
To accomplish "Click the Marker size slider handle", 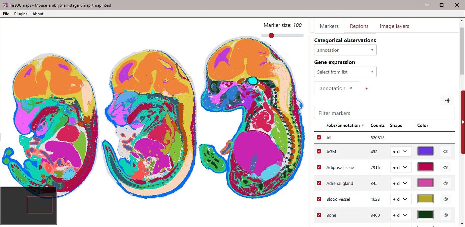I will click(x=271, y=35).
